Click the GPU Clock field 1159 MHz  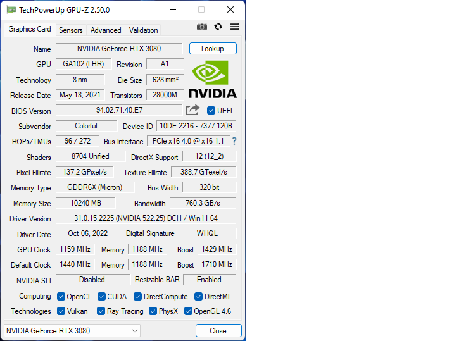tap(75, 249)
